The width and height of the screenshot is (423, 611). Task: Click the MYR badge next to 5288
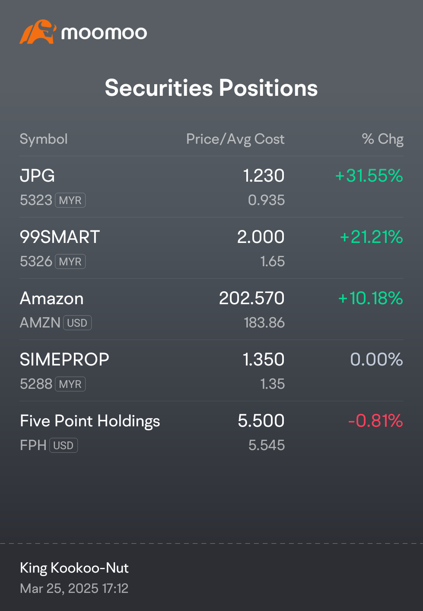[x=70, y=384]
